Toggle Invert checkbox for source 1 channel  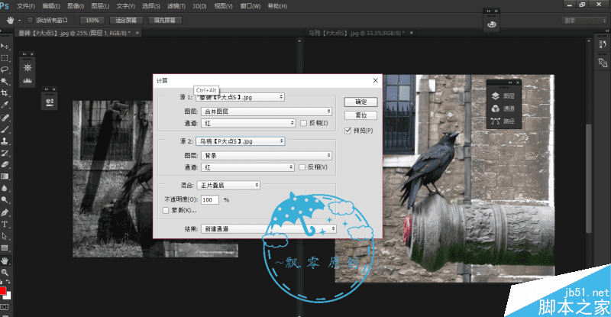pos(303,123)
